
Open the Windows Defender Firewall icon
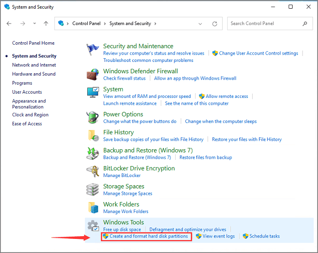pos(93,74)
